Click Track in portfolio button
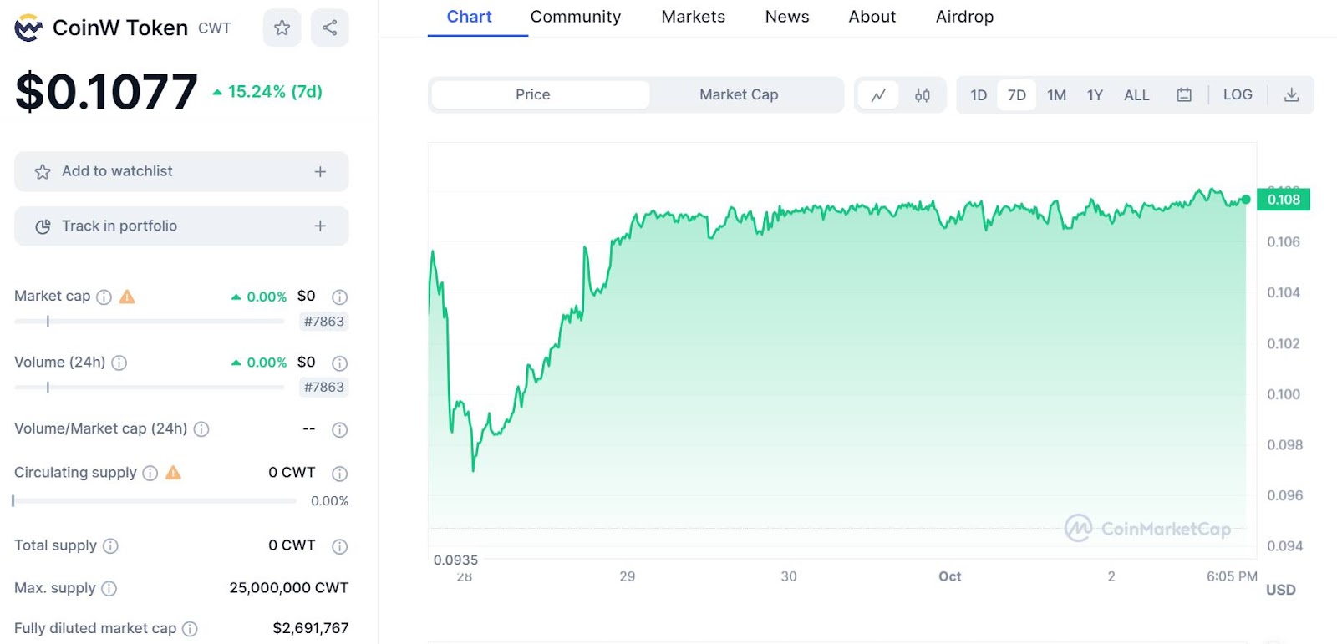The width and height of the screenshot is (1337, 644). click(181, 226)
